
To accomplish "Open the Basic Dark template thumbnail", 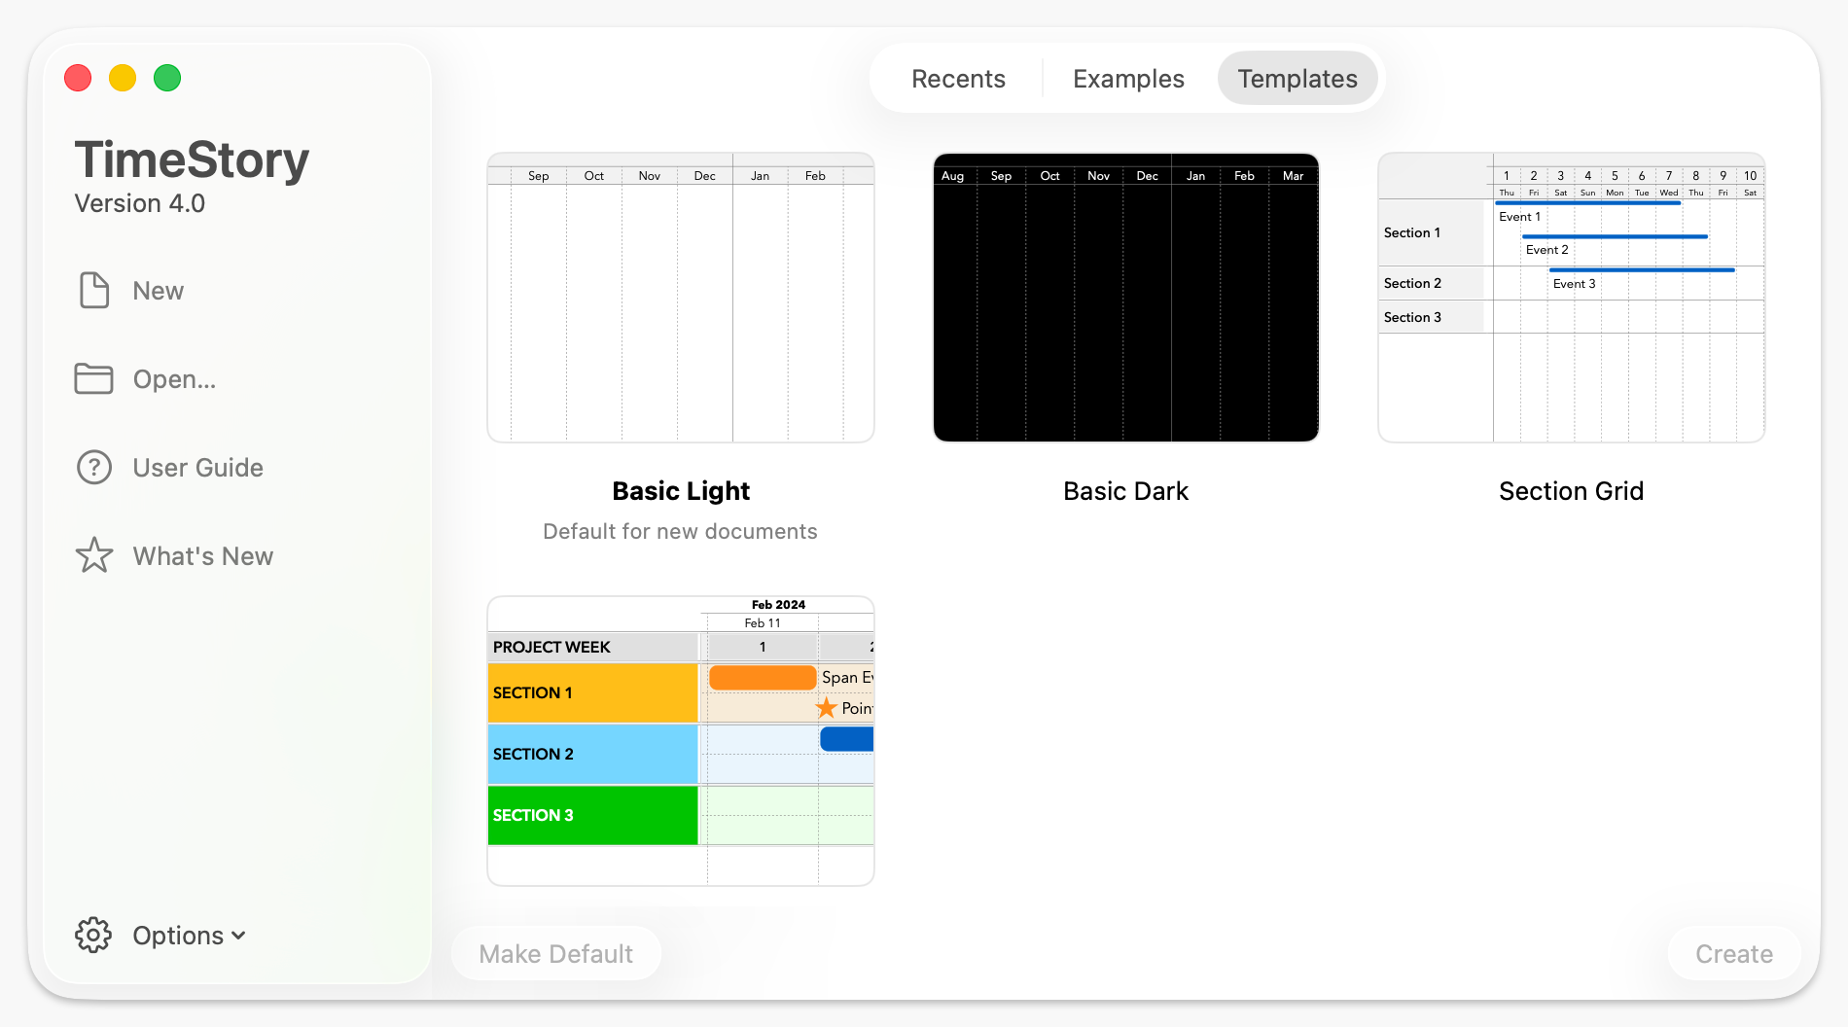I will click(1125, 296).
